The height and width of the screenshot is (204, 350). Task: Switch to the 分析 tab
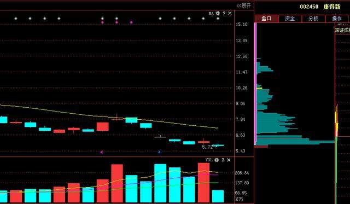coord(313,19)
